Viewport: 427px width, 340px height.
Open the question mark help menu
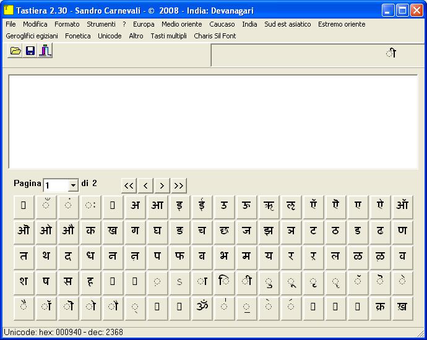(x=124, y=24)
